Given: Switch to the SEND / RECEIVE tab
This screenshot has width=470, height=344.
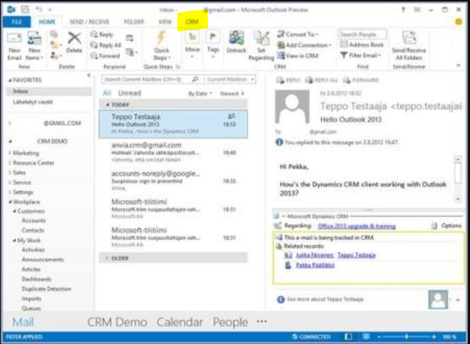Looking at the screenshot, I should [x=89, y=22].
